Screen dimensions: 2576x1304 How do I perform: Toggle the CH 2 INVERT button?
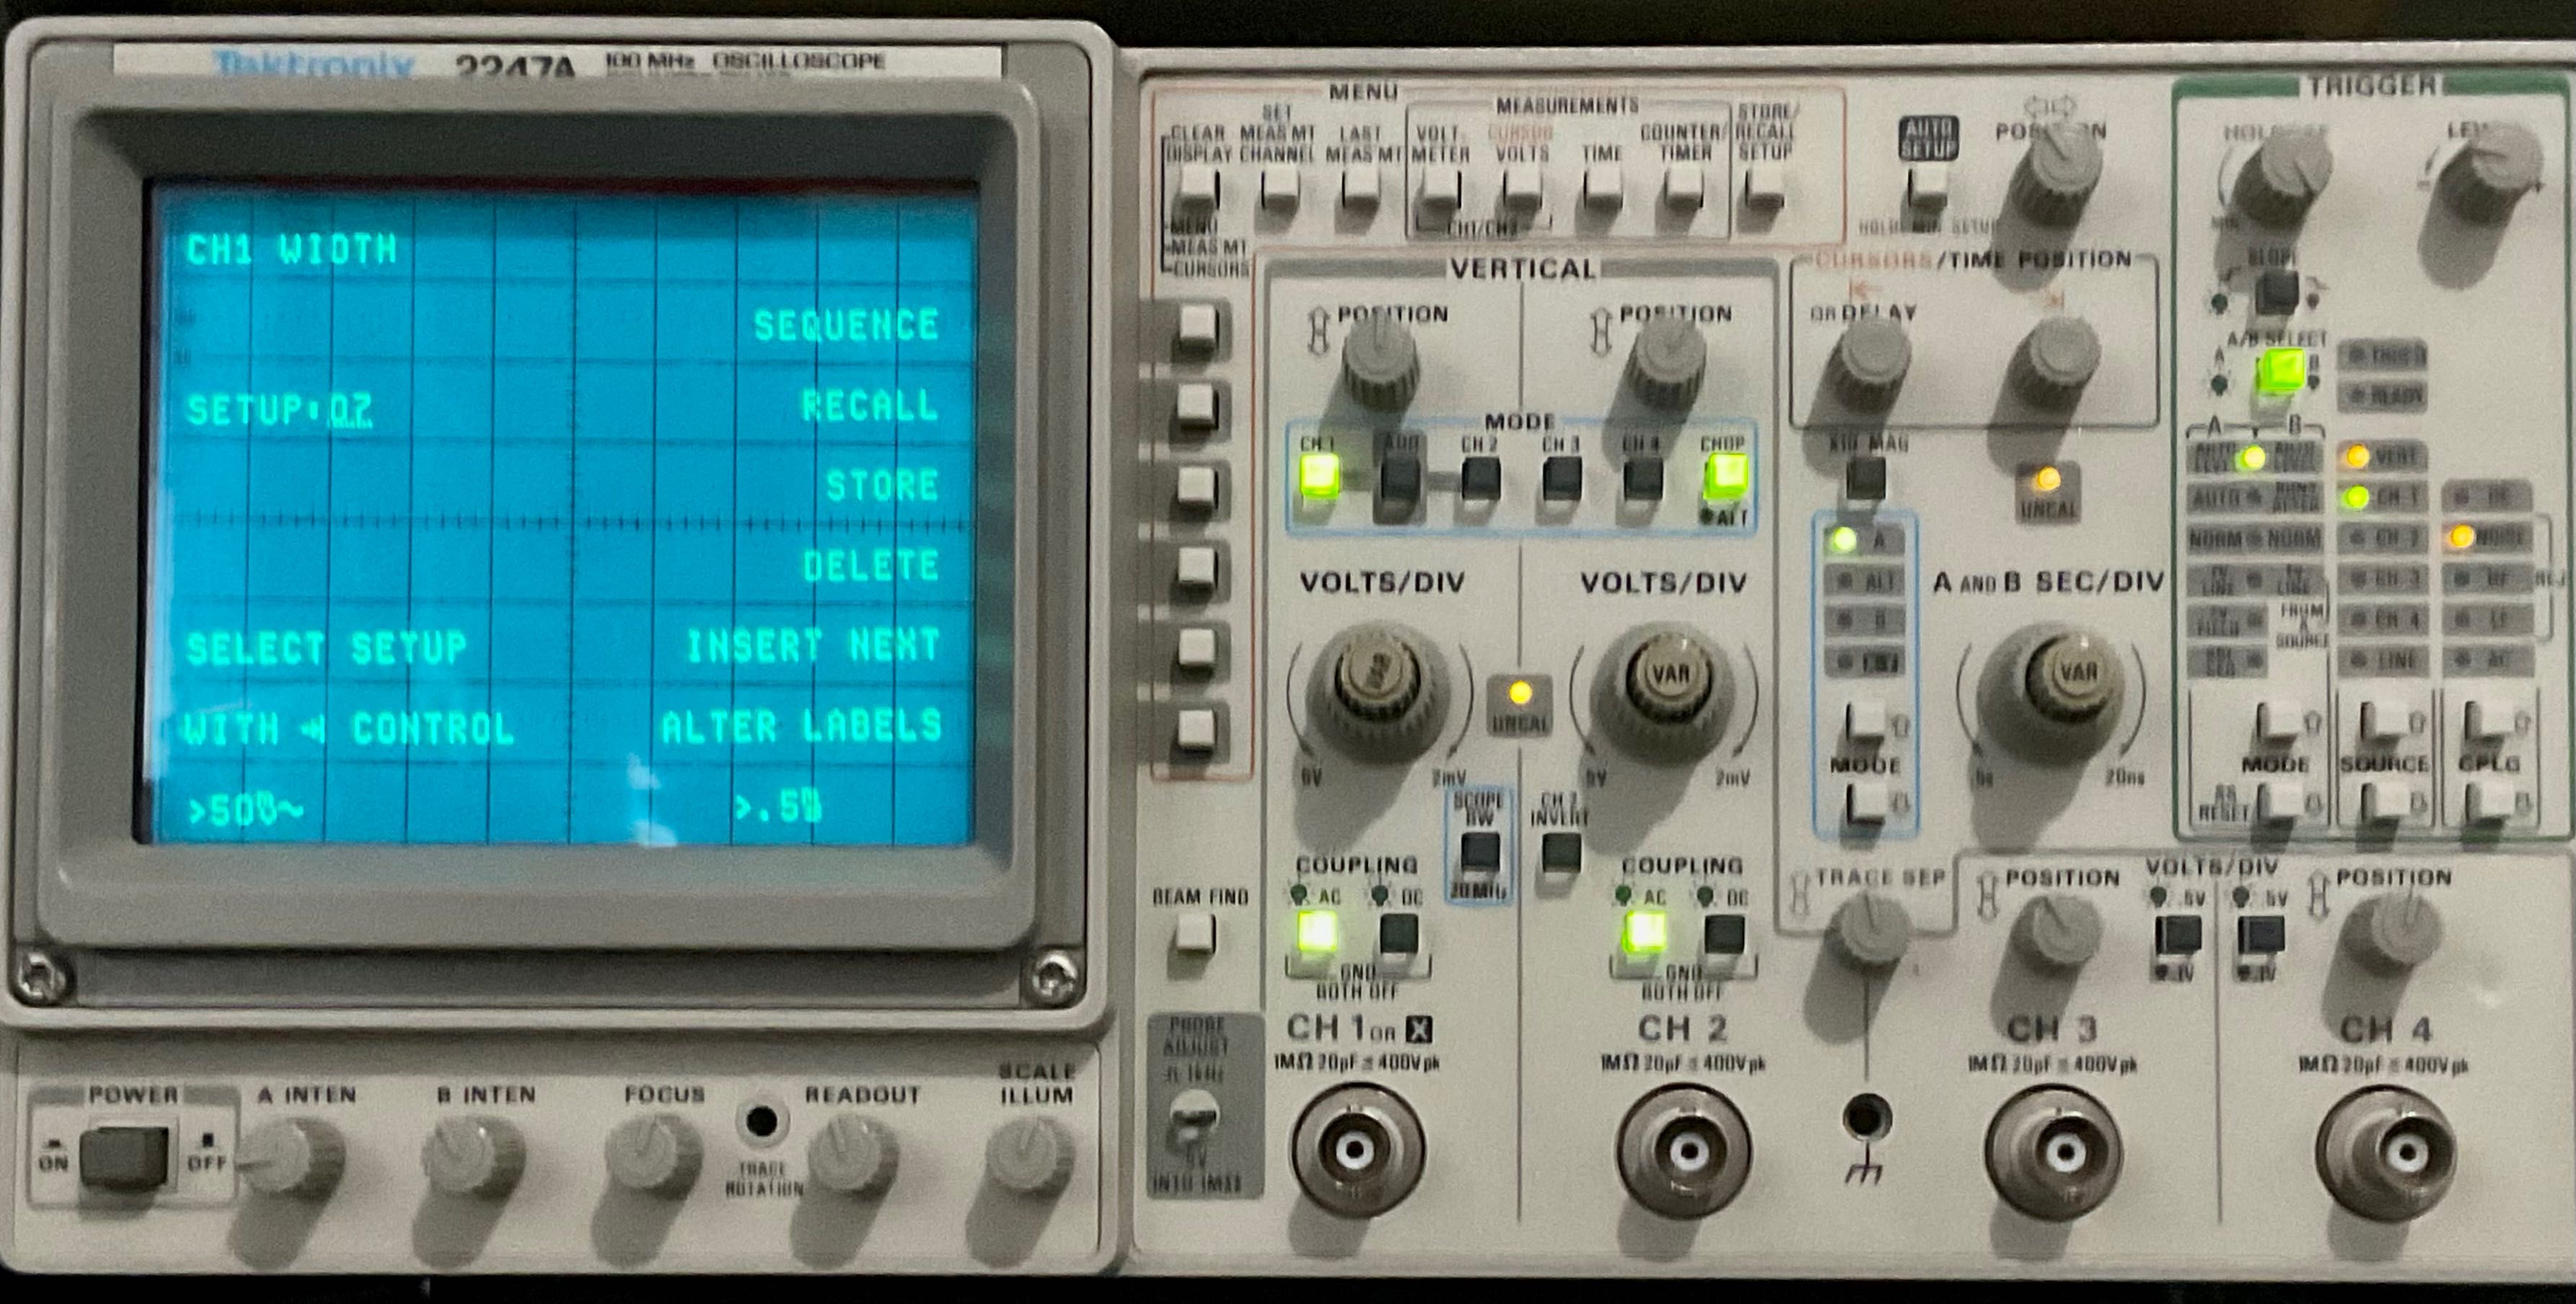click(x=1561, y=853)
